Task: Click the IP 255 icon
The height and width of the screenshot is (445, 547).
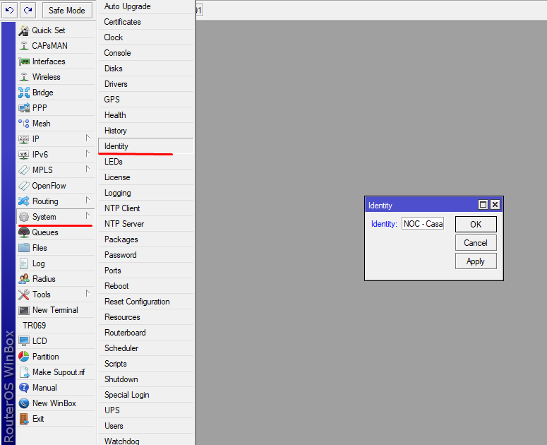Action: click(x=24, y=139)
